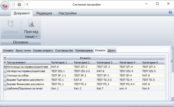
Task: Switch to the Редакция ribbon tab
Action: (44, 13)
